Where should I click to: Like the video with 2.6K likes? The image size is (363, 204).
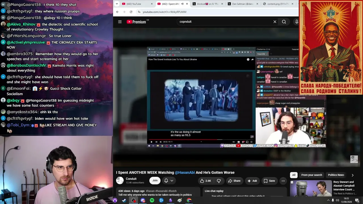205,181
